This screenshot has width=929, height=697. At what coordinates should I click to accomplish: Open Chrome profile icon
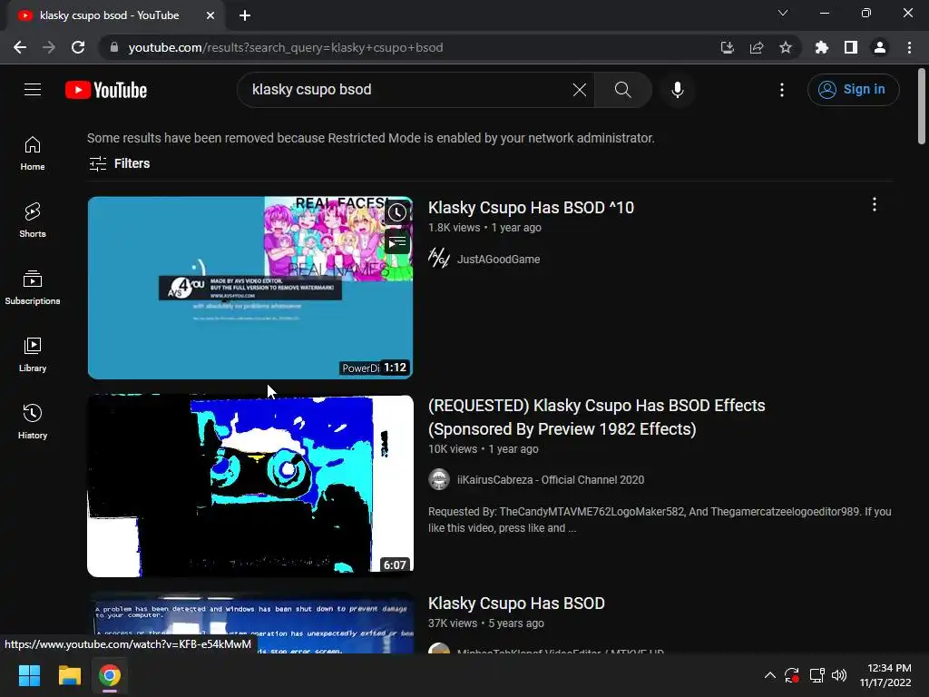pos(879,47)
